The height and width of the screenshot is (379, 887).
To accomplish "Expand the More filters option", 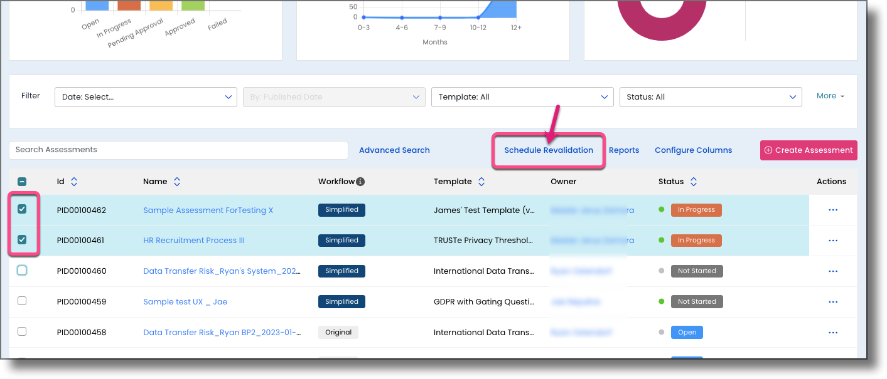I will tap(831, 96).
